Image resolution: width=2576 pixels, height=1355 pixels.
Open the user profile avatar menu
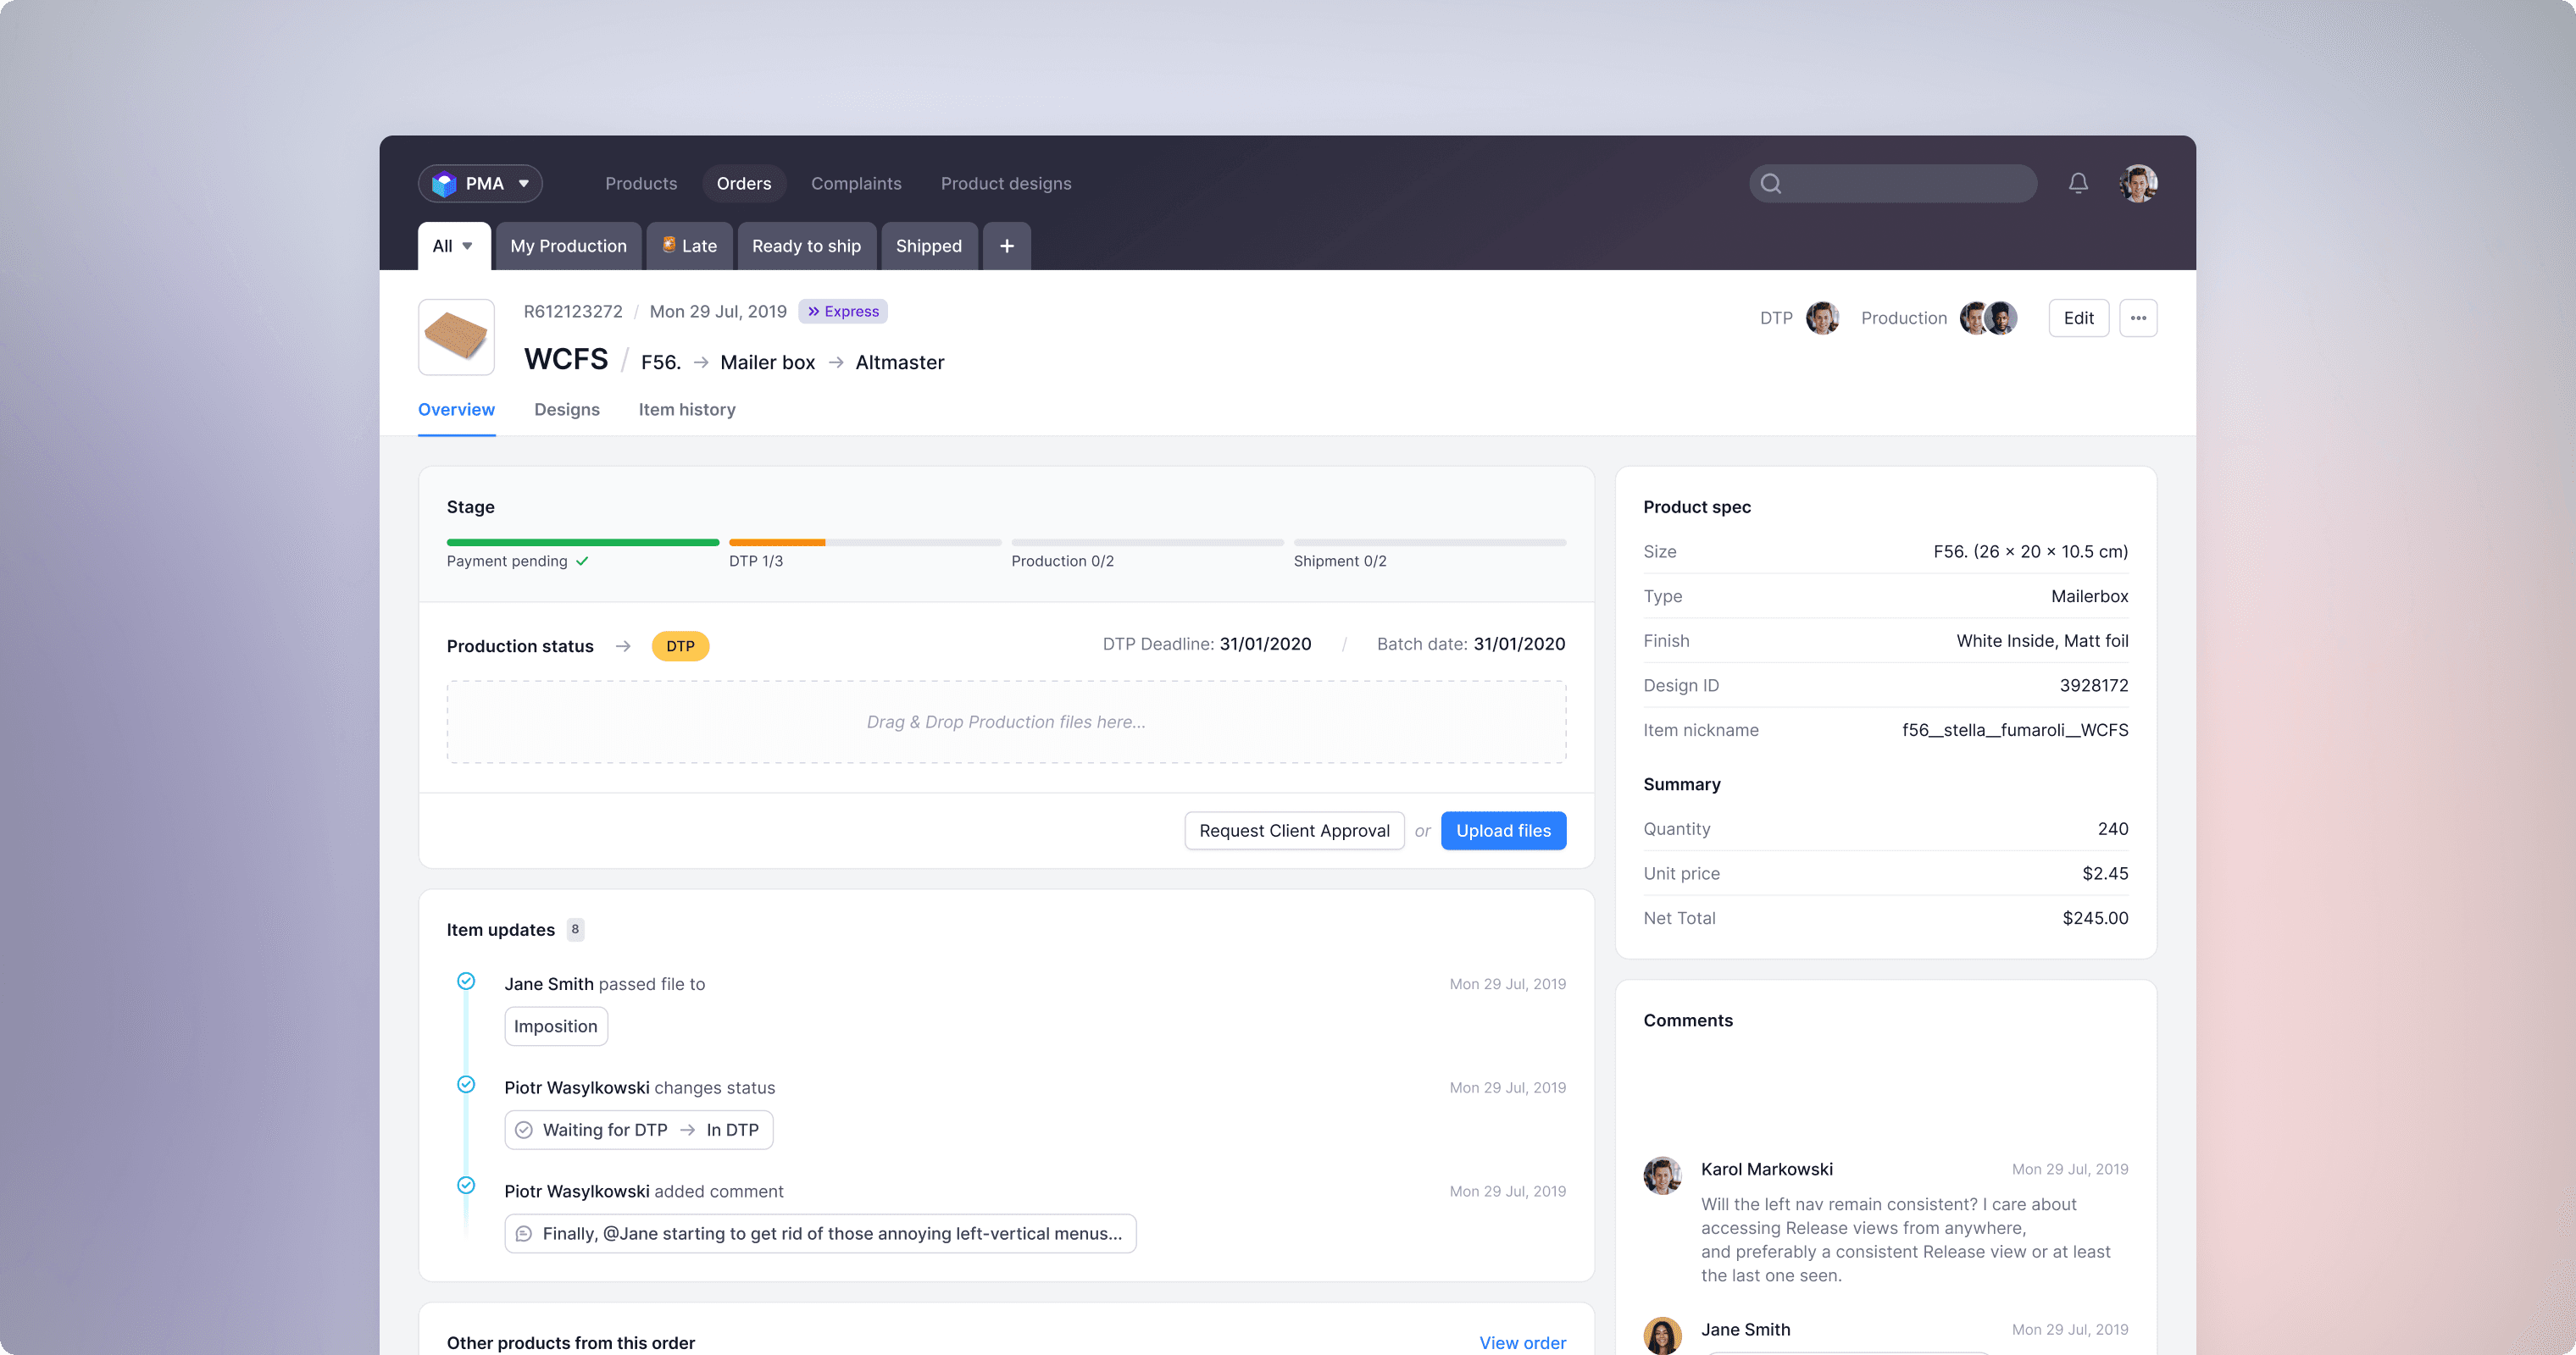tap(2138, 183)
